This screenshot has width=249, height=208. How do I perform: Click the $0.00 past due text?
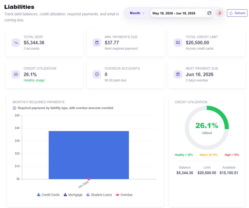(115, 80)
